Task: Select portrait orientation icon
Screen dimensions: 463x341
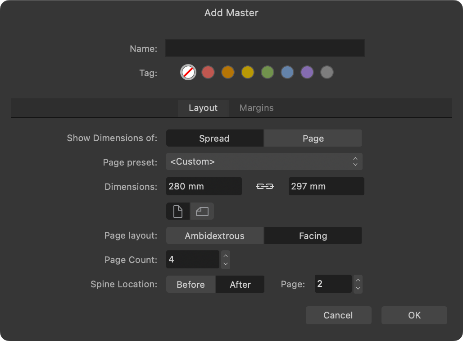Action: pos(178,211)
